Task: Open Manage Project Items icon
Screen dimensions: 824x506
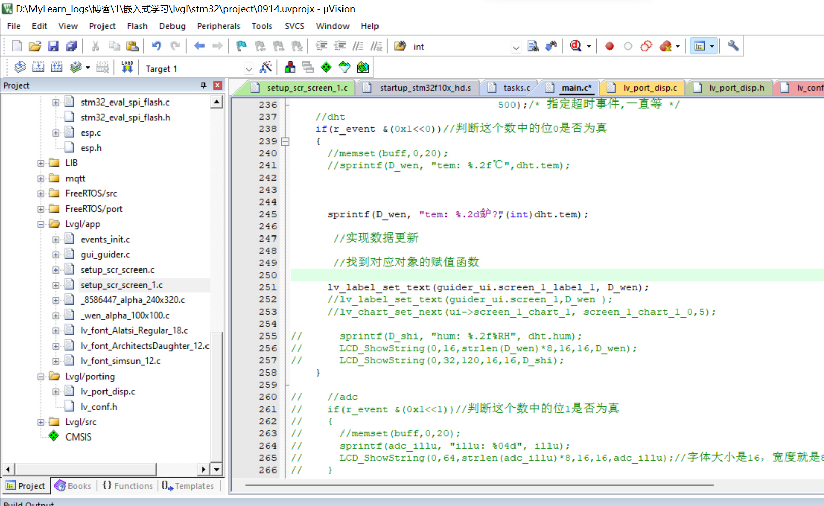Action: coord(290,68)
